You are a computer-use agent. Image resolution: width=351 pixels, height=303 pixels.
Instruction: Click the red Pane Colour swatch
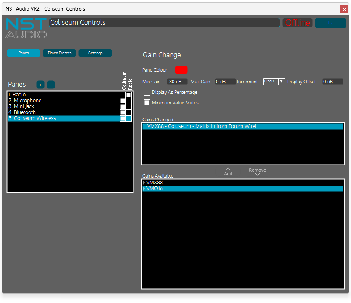point(181,70)
